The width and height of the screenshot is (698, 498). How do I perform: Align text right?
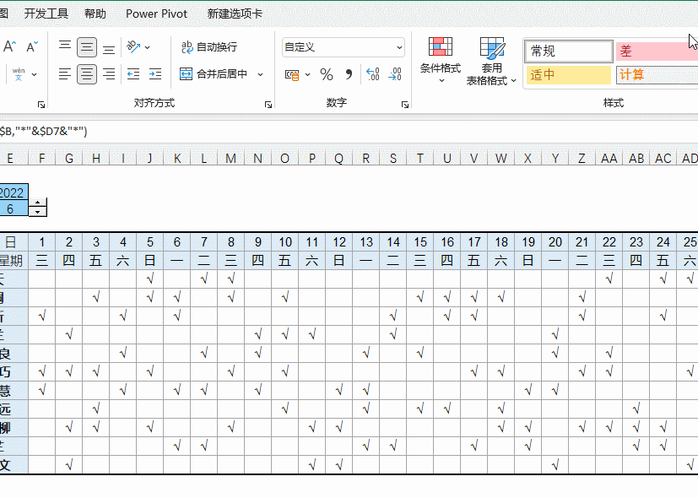[x=109, y=74]
